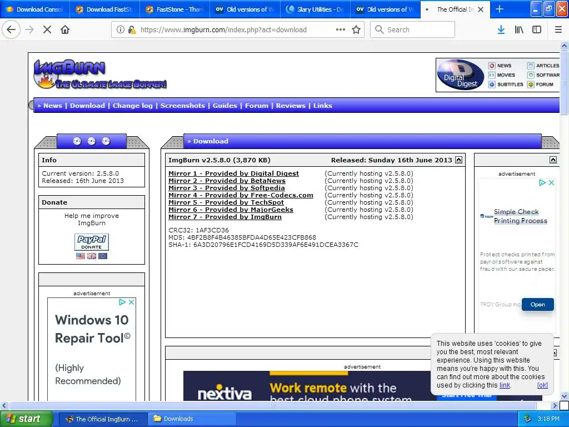Open a new tab with plus
Screen dimensions: 569x427
coord(500,9)
